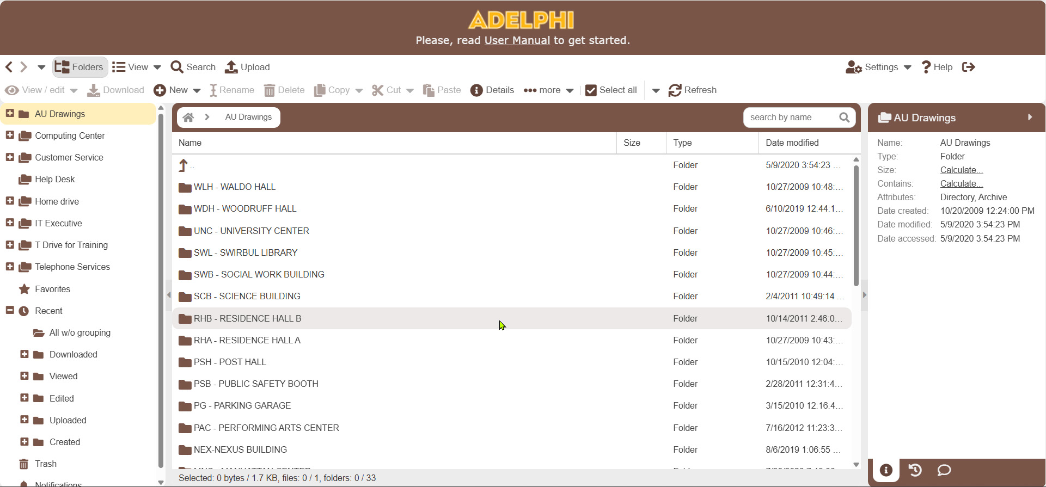Collapse the AU Drawings details panel arrow
Viewport: 1046px width, 487px height.
click(x=1030, y=117)
